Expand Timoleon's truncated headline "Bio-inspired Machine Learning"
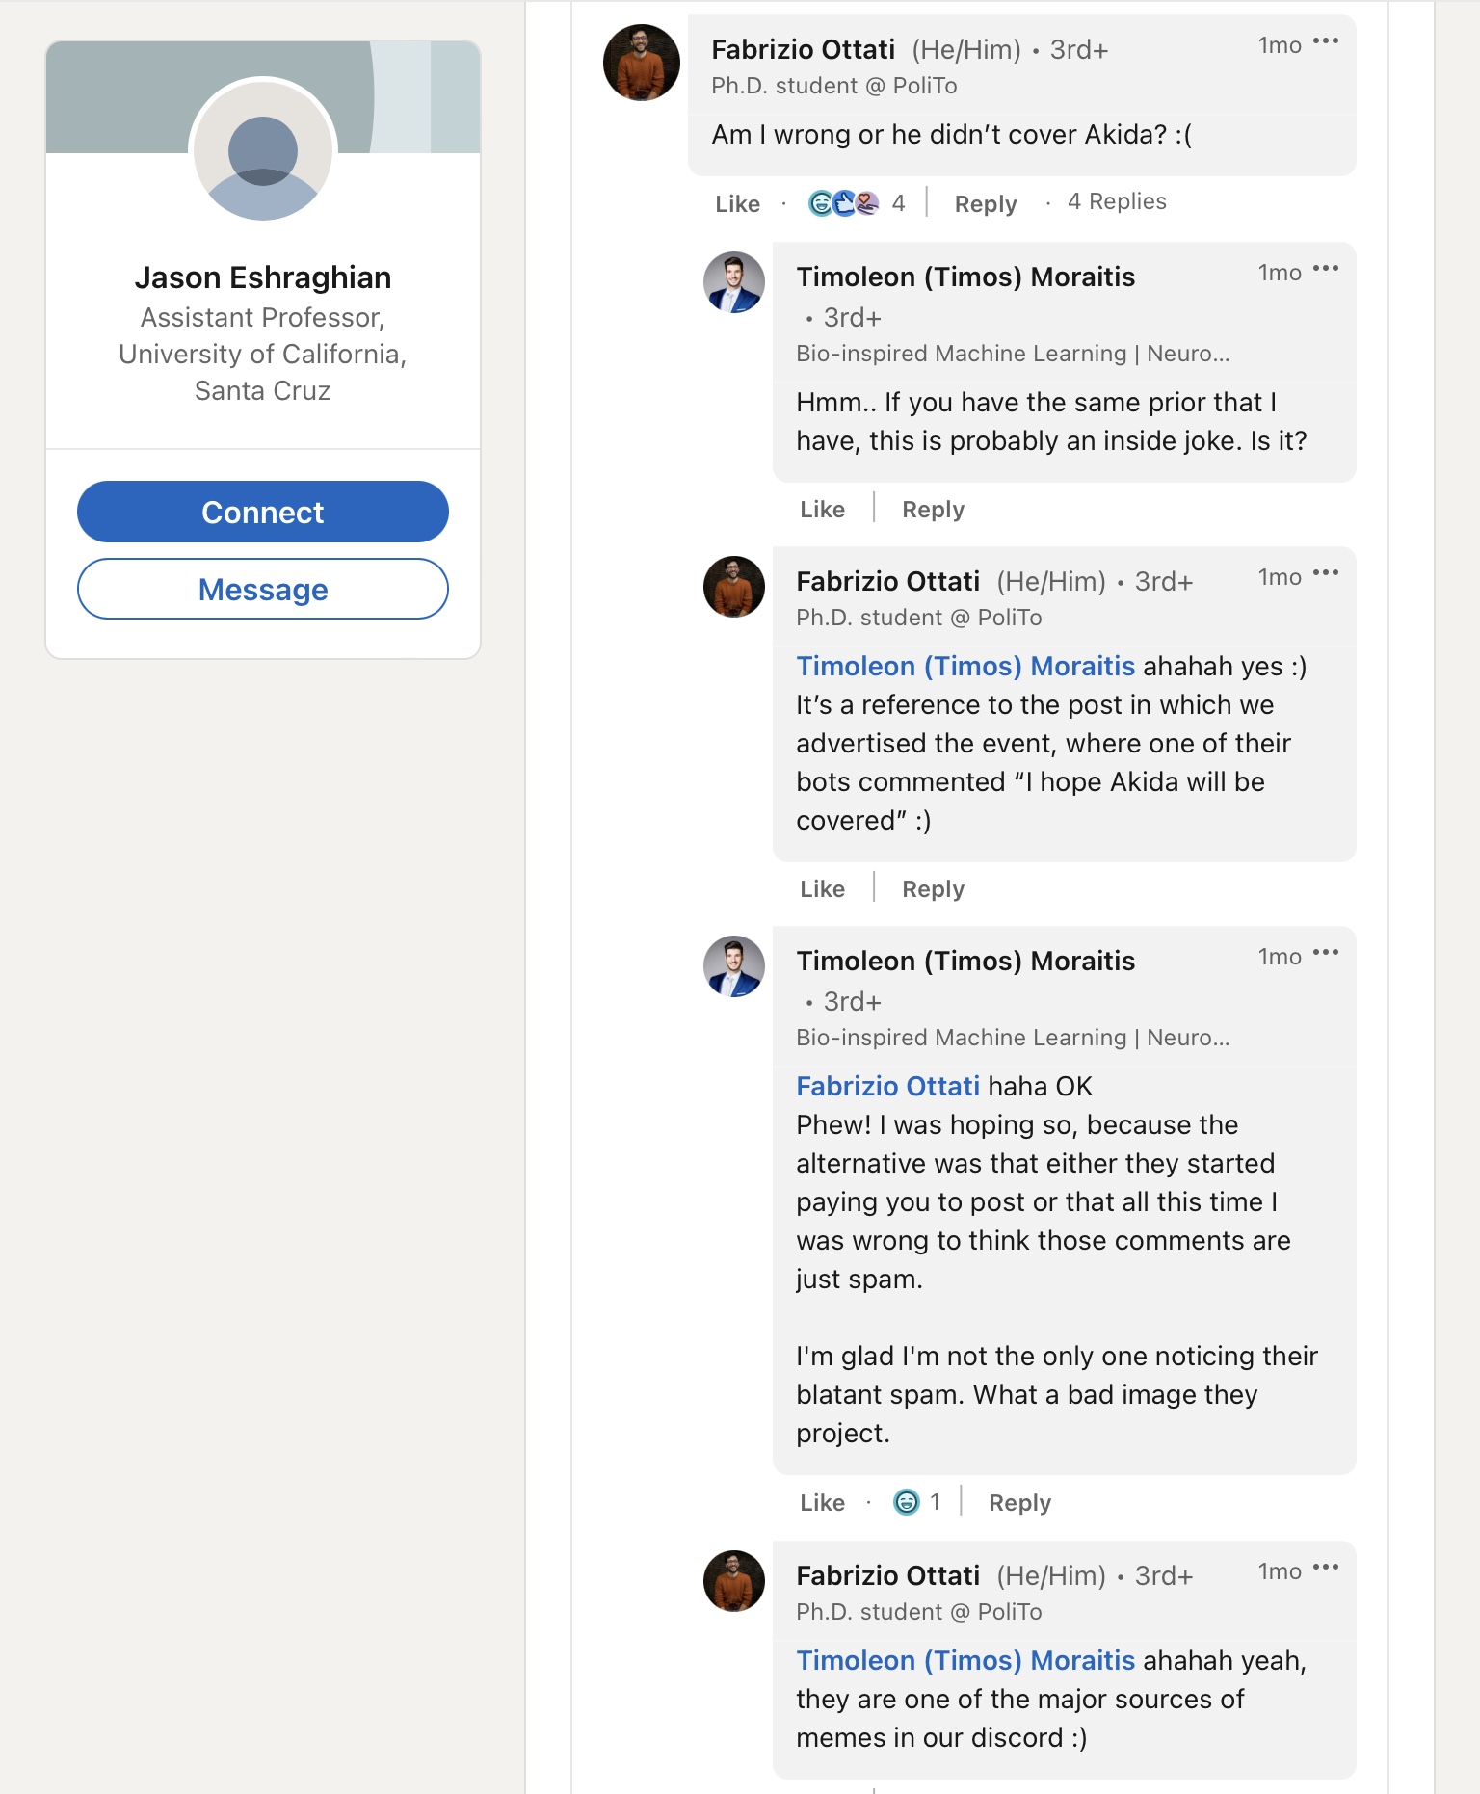This screenshot has height=1794, width=1480. coord(1012,354)
